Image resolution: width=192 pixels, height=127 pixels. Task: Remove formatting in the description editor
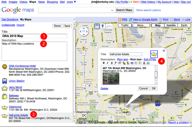coord(144,63)
